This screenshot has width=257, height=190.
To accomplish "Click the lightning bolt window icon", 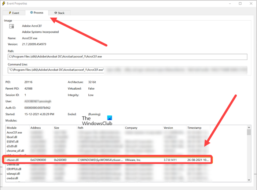I will (x=4, y=3).
